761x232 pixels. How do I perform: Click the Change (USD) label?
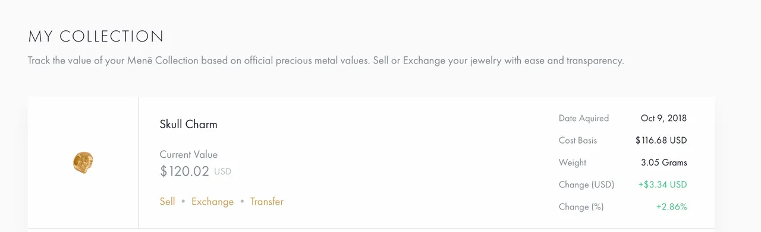click(586, 185)
